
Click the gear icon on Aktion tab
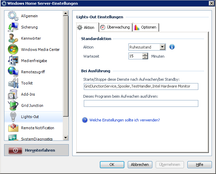click(x=80, y=27)
